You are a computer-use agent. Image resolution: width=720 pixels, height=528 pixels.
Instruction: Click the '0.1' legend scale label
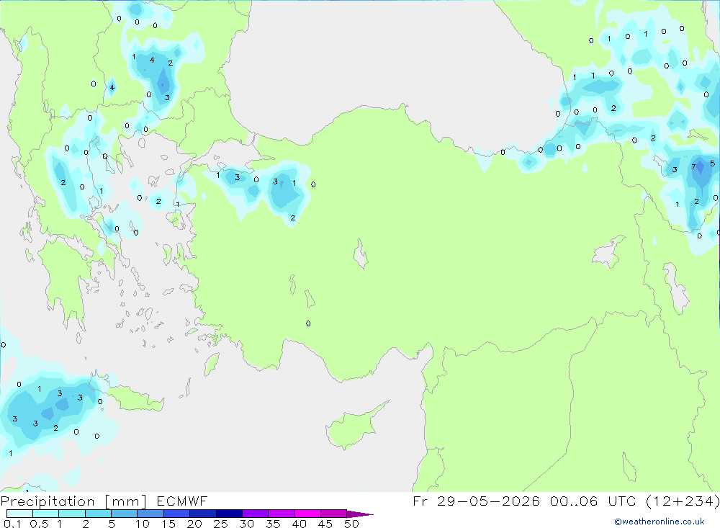click(12, 524)
